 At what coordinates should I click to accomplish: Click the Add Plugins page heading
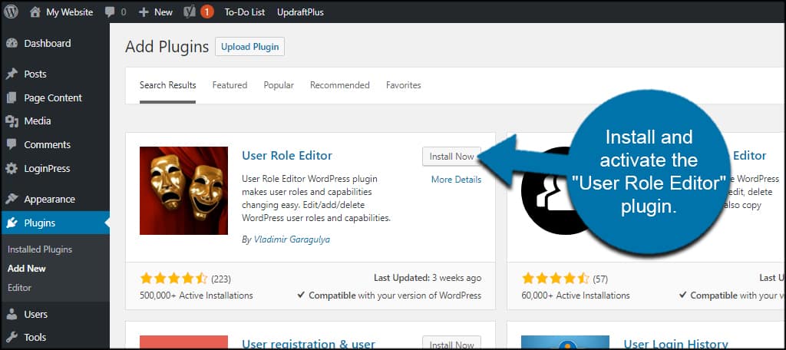tap(167, 47)
